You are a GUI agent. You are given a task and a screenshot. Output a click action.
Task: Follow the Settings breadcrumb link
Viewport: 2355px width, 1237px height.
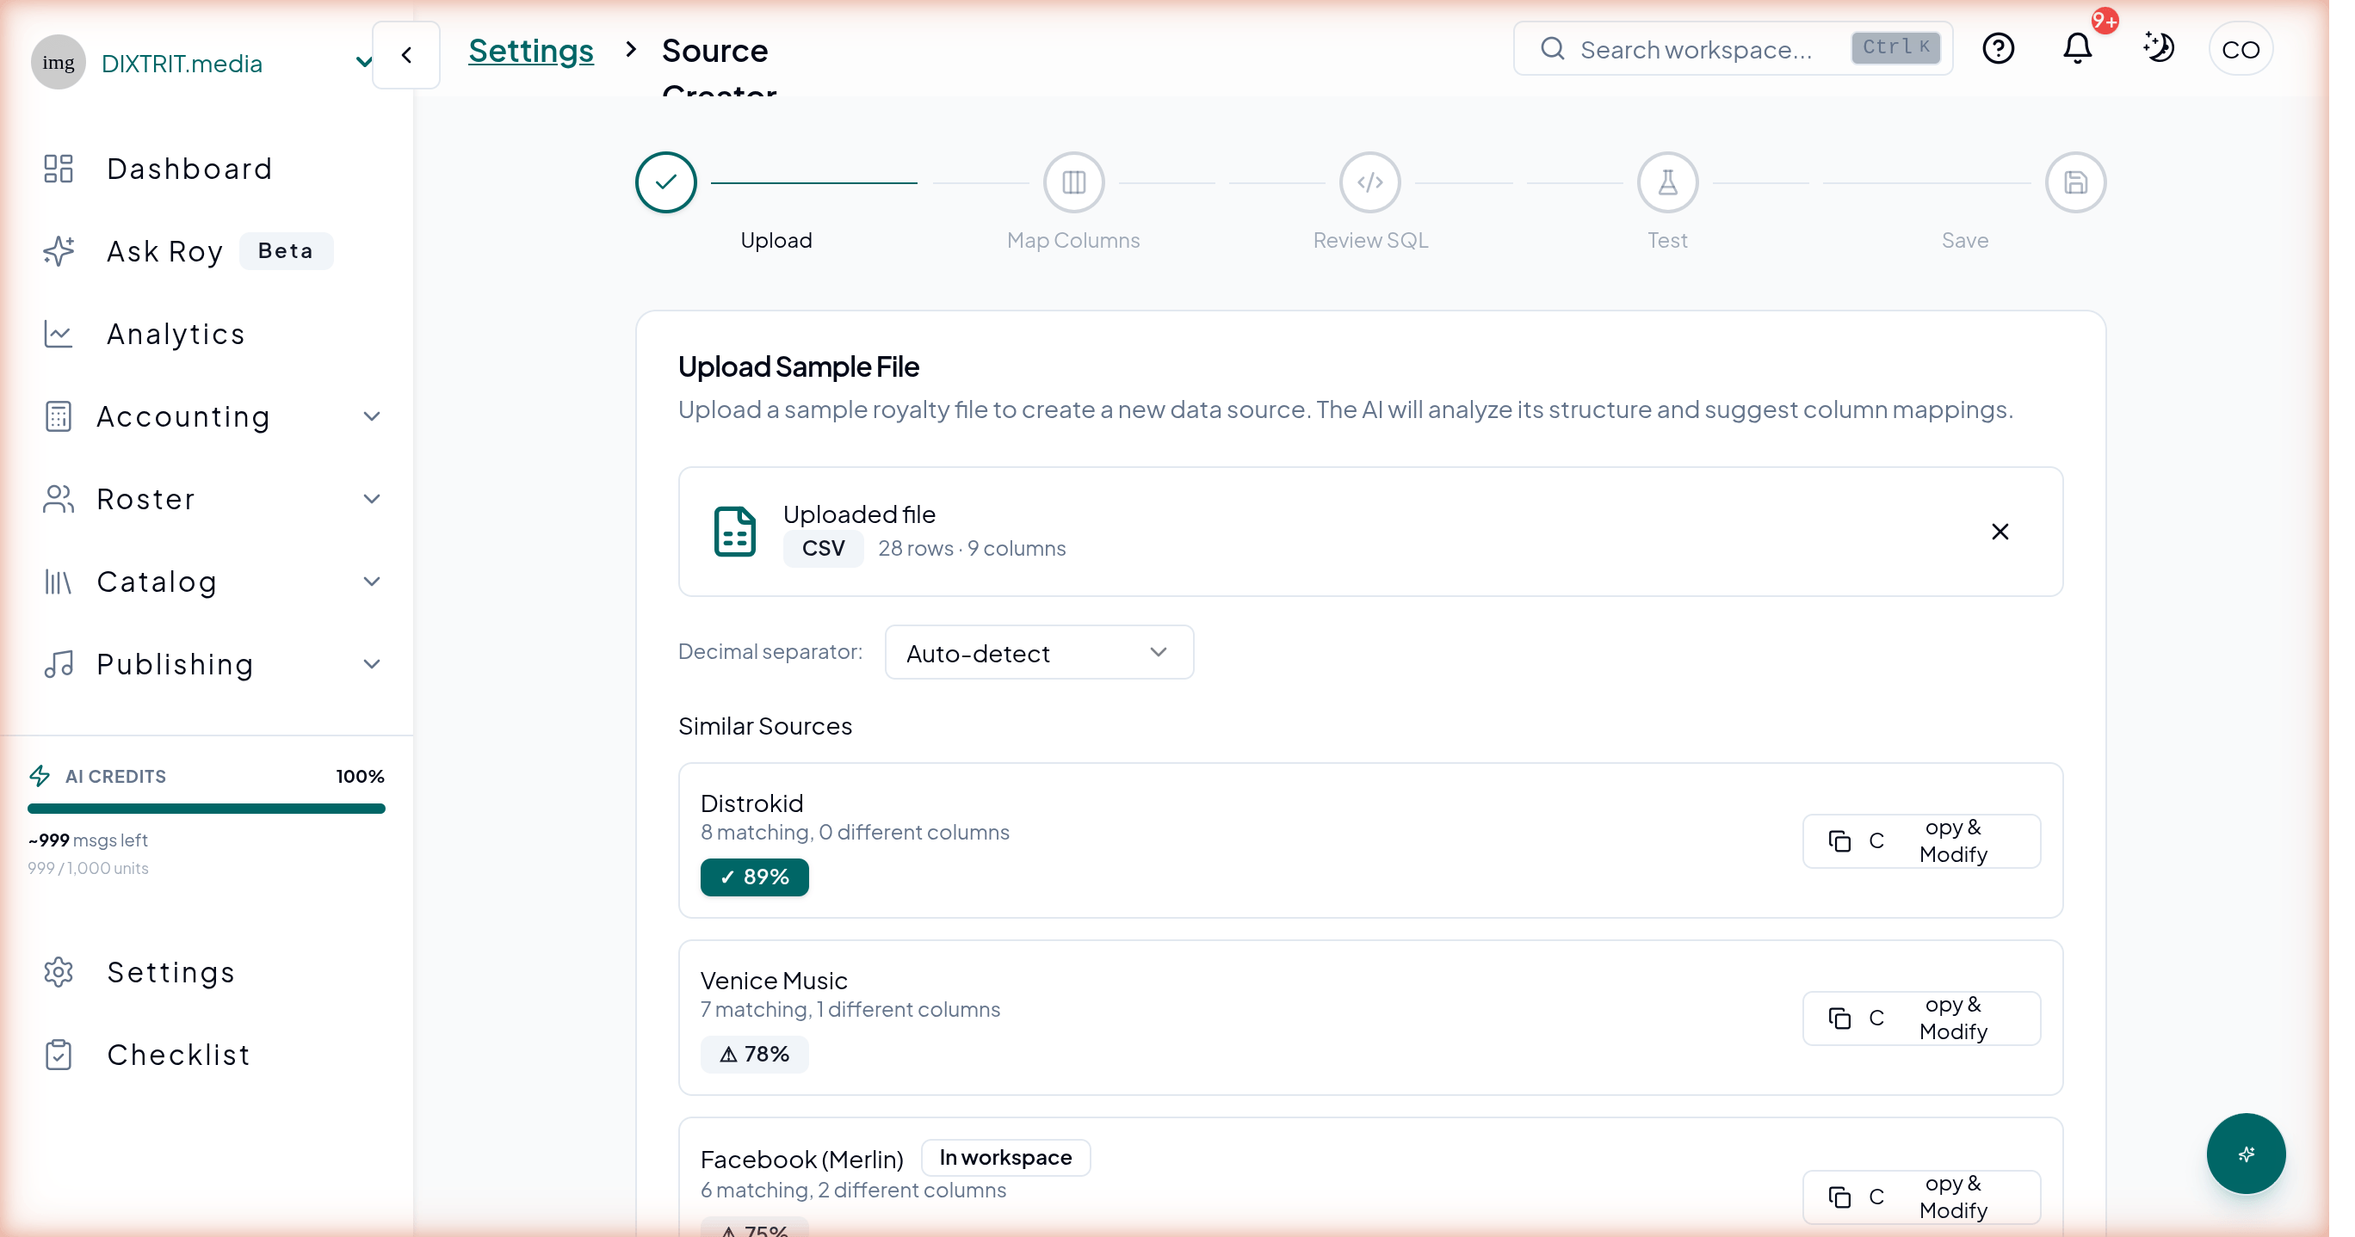[x=531, y=50]
